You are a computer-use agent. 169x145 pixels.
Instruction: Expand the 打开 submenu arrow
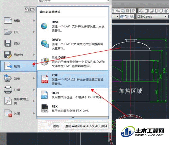pos(34,32)
